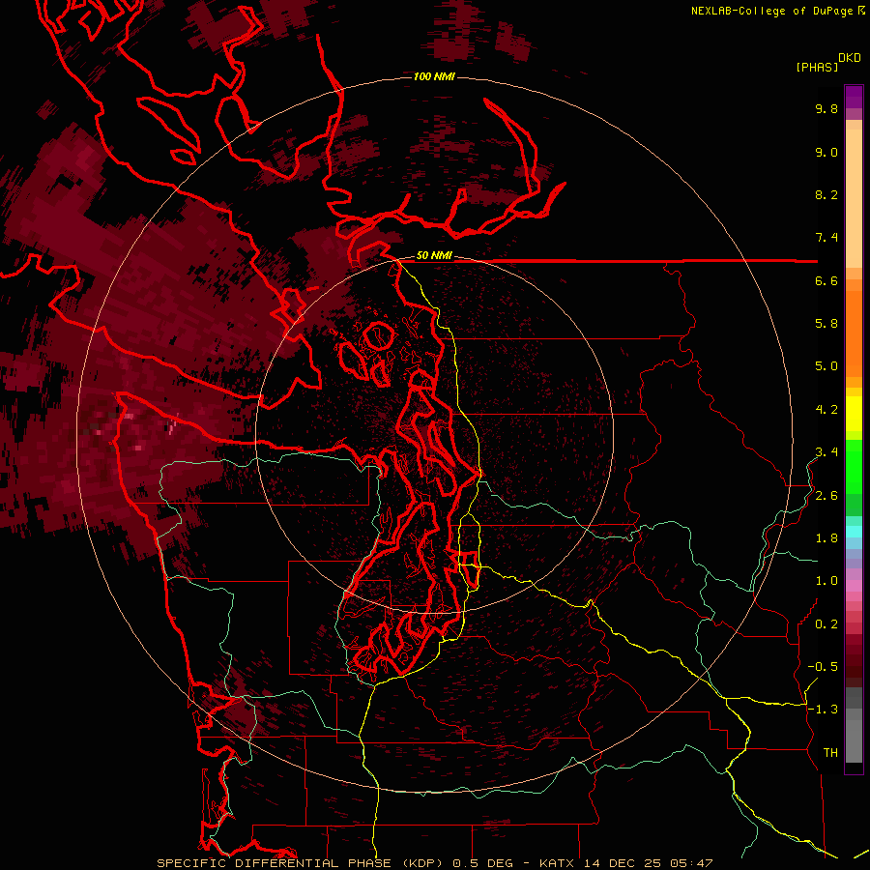Click the pink band of the color bar
870x870 pixels.
tap(854, 586)
